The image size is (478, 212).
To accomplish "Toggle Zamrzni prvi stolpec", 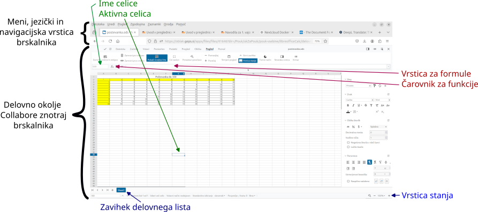I will pyautogui.click(x=133, y=56).
